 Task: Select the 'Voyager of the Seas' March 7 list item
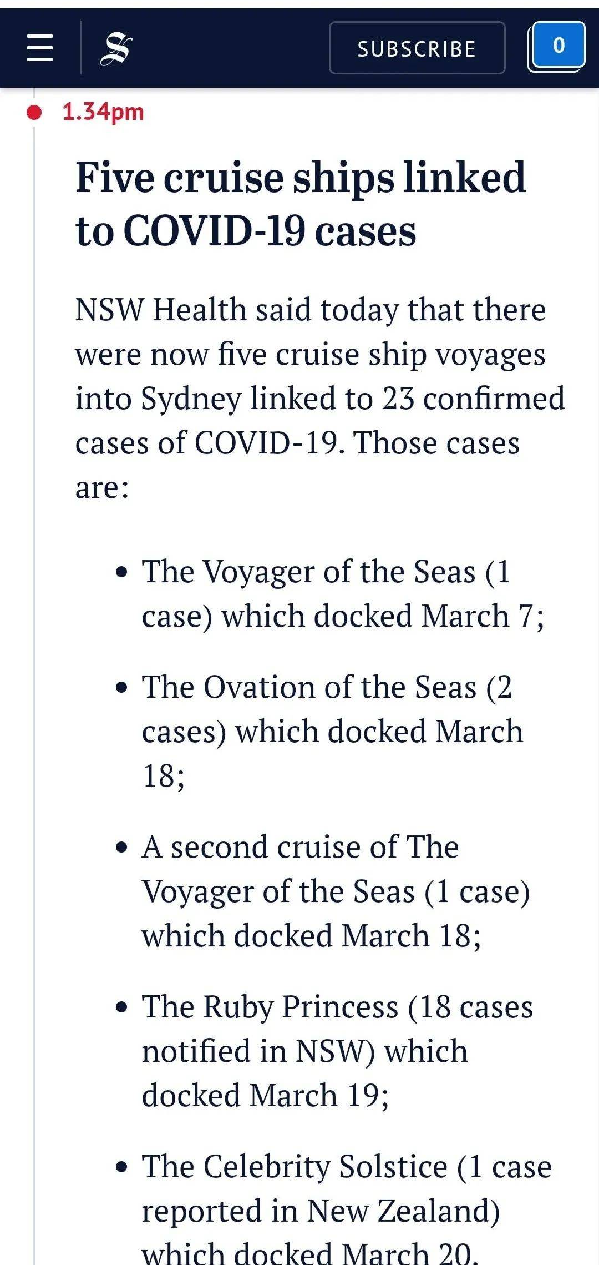tap(343, 593)
